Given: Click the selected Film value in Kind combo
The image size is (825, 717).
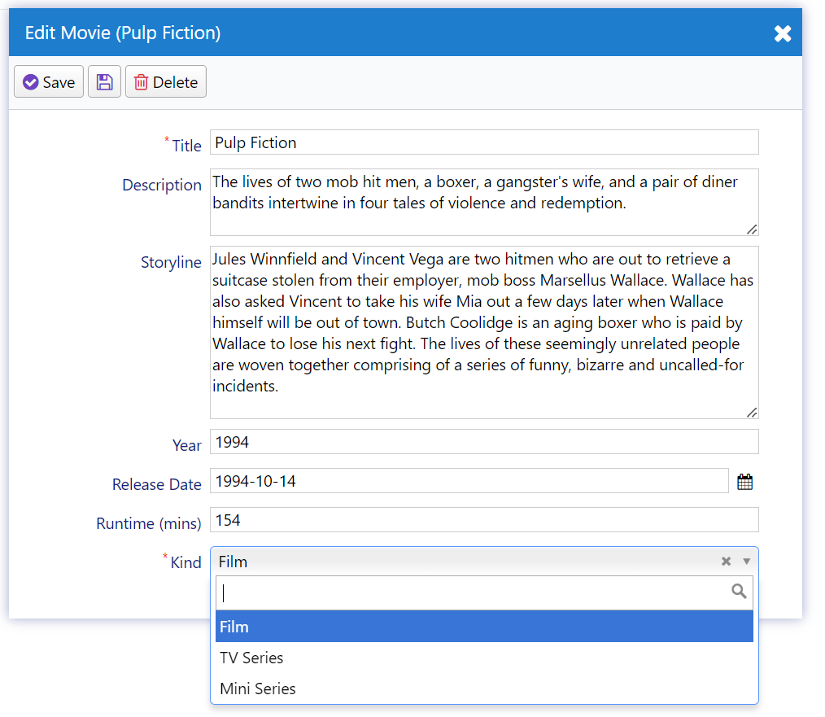Looking at the screenshot, I should tap(233, 562).
